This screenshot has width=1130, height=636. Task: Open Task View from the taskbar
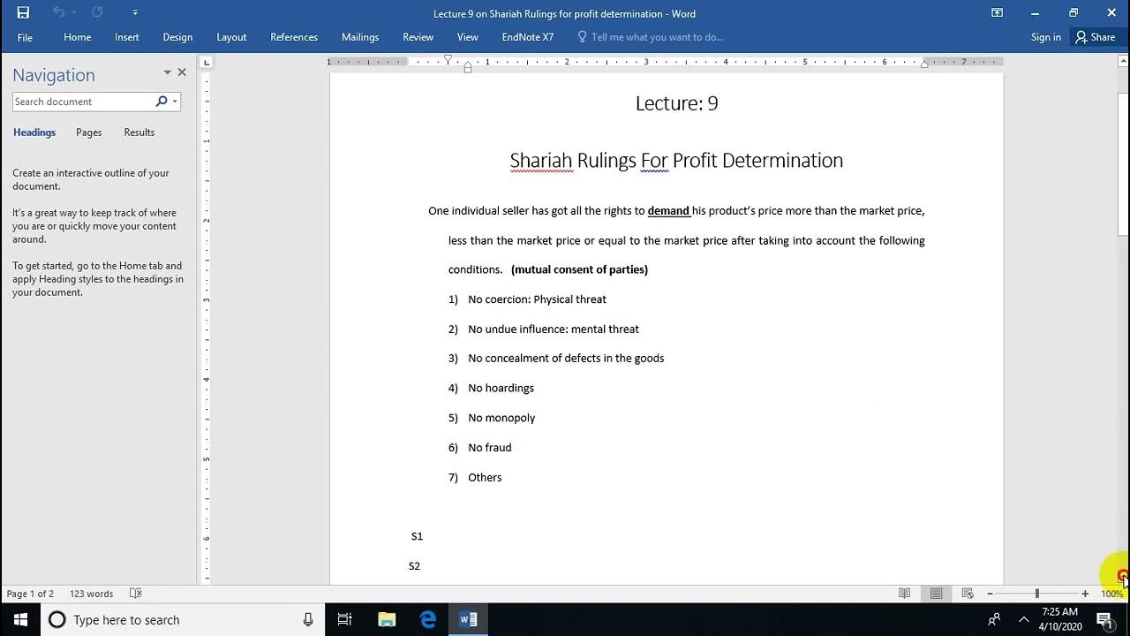tap(345, 620)
